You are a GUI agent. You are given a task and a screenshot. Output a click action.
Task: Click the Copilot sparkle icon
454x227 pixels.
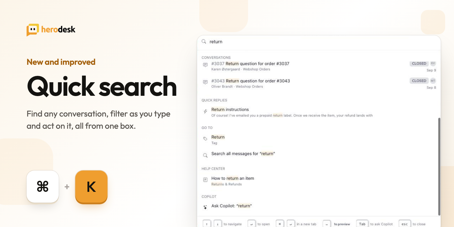[x=205, y=207]
